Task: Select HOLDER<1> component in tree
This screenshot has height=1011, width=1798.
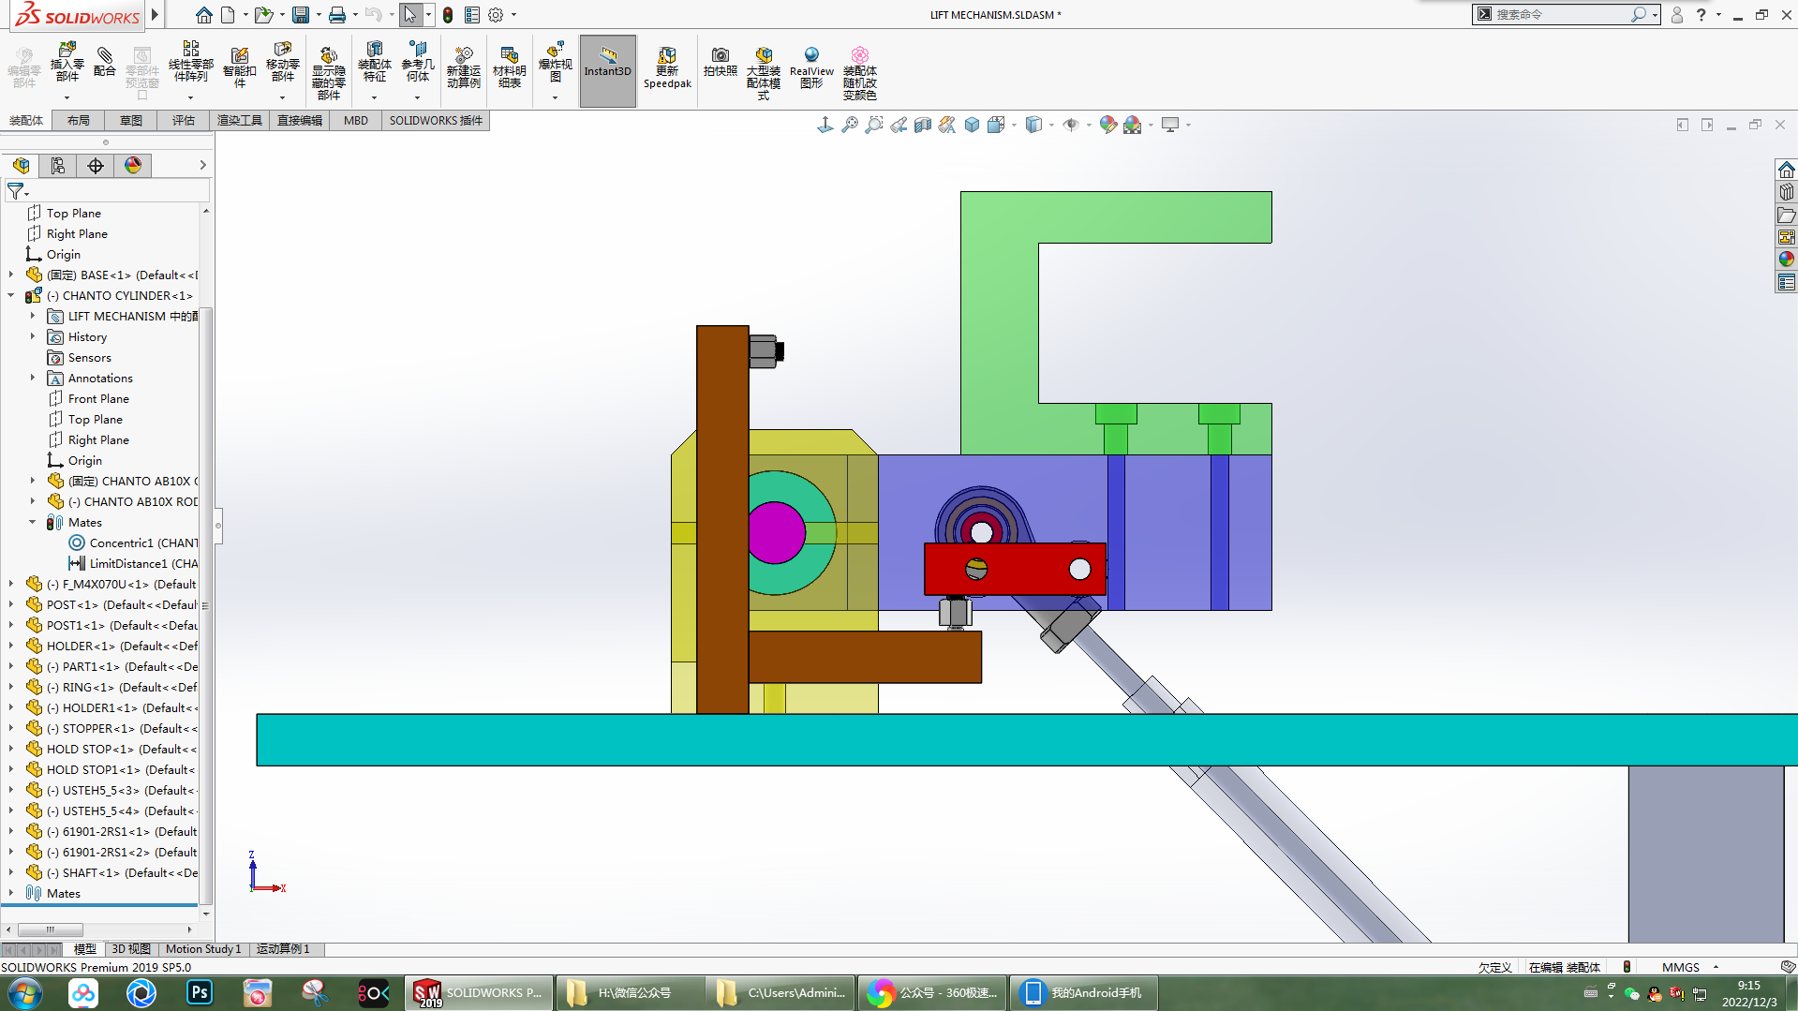Action: 111,646
